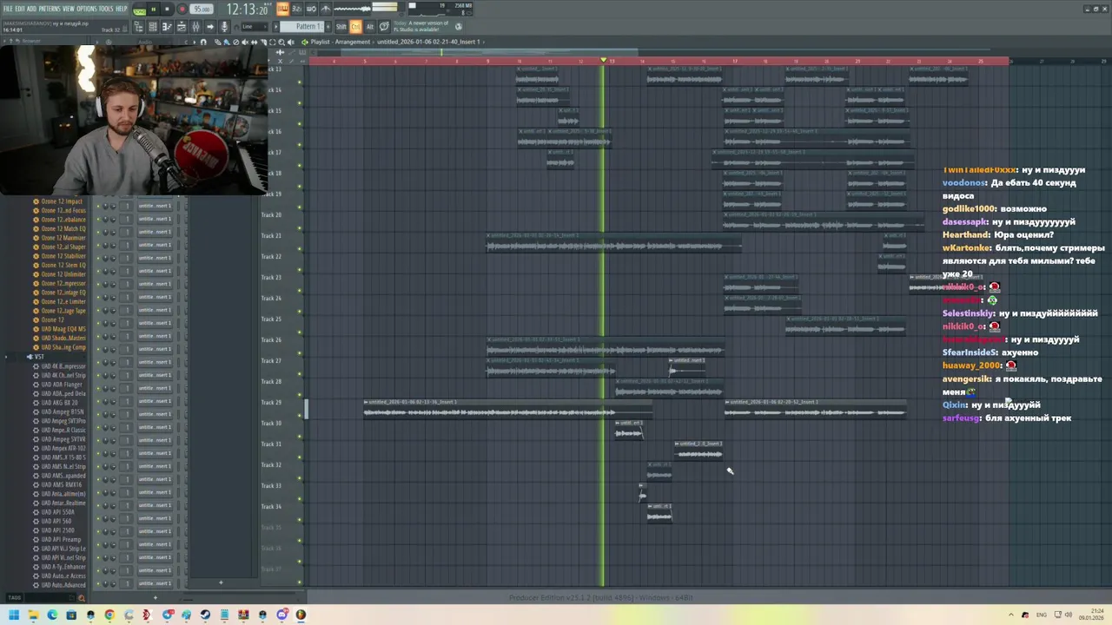The image size is (1112, 625).
Task: Open the Windows Start menu
Action: [x=14, y=615]
